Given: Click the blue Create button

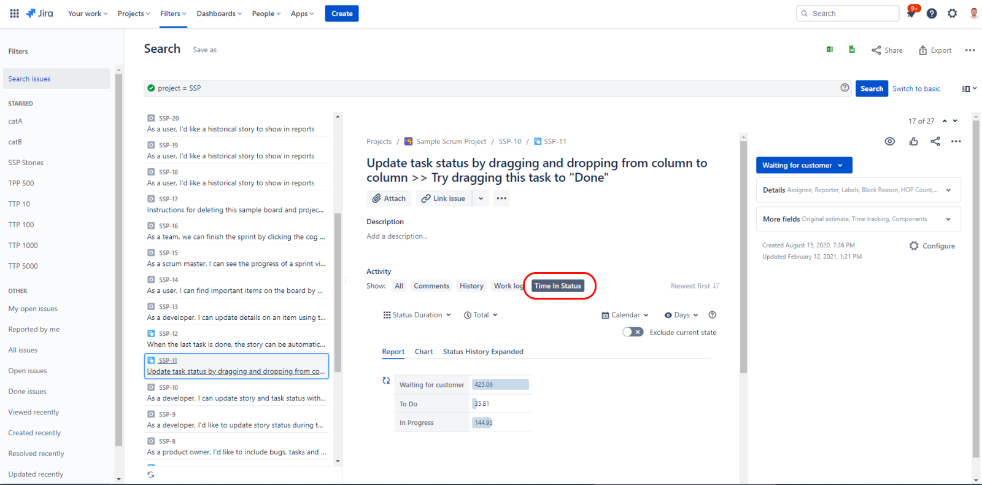Looking at the screenshot, I should click(x=342, y=14).
